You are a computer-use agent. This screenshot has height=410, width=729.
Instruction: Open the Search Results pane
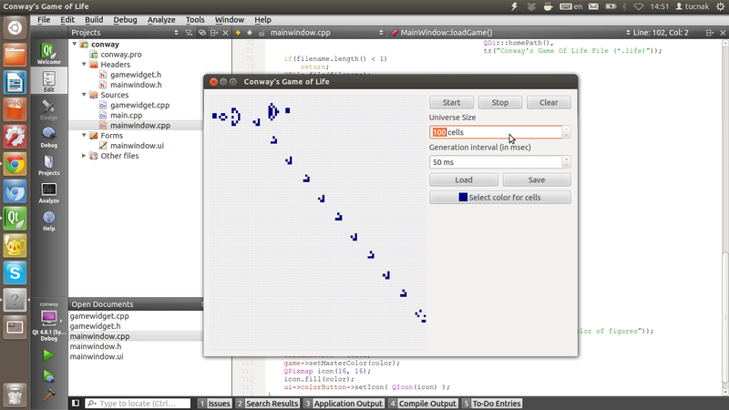[x=267, y=403]
